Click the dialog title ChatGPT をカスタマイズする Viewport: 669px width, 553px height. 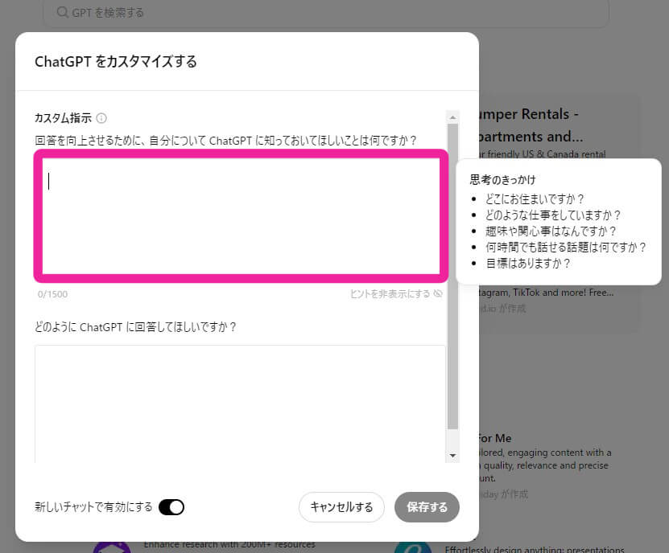116,62
